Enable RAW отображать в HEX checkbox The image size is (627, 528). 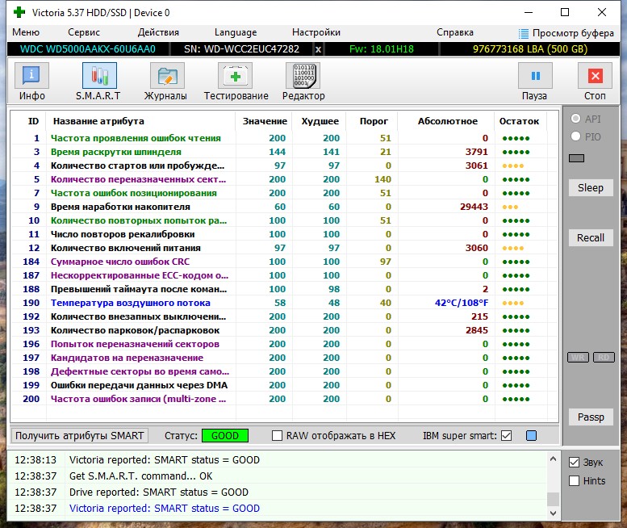277,436
